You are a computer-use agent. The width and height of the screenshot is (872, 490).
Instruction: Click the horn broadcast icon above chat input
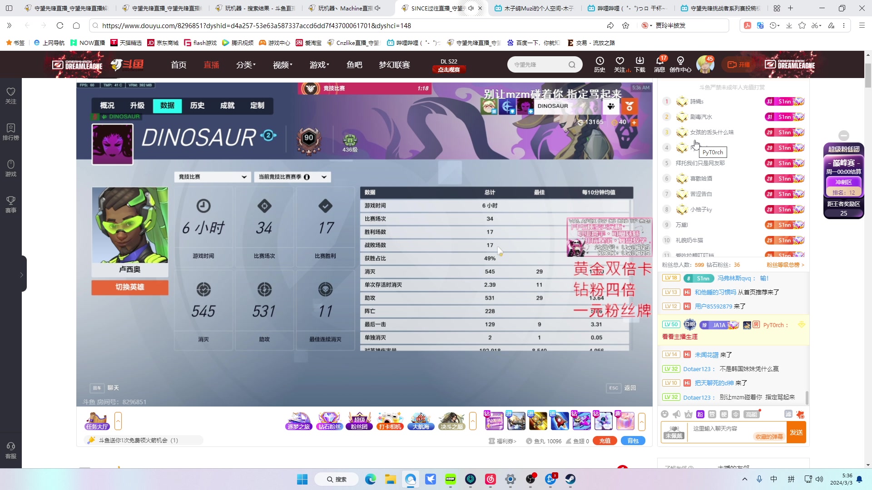click(676, 414)
